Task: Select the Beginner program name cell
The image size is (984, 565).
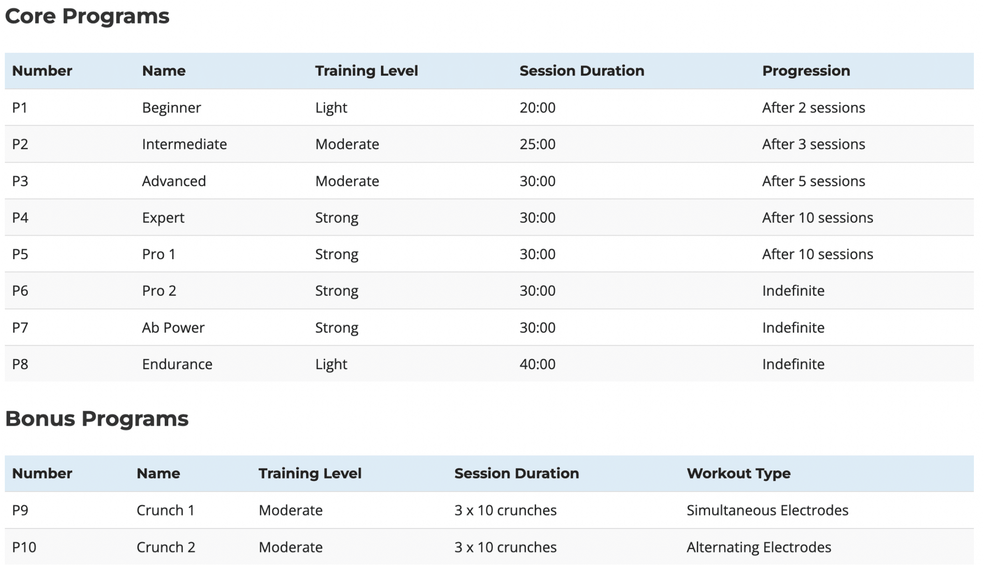Action: [x=171, y=108]
